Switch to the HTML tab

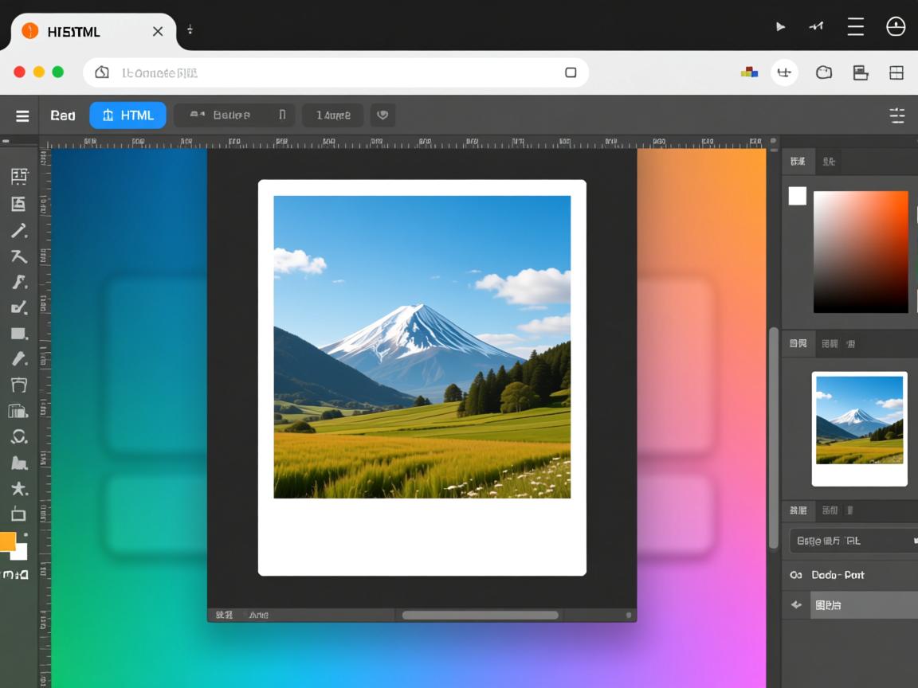point(127,115)
